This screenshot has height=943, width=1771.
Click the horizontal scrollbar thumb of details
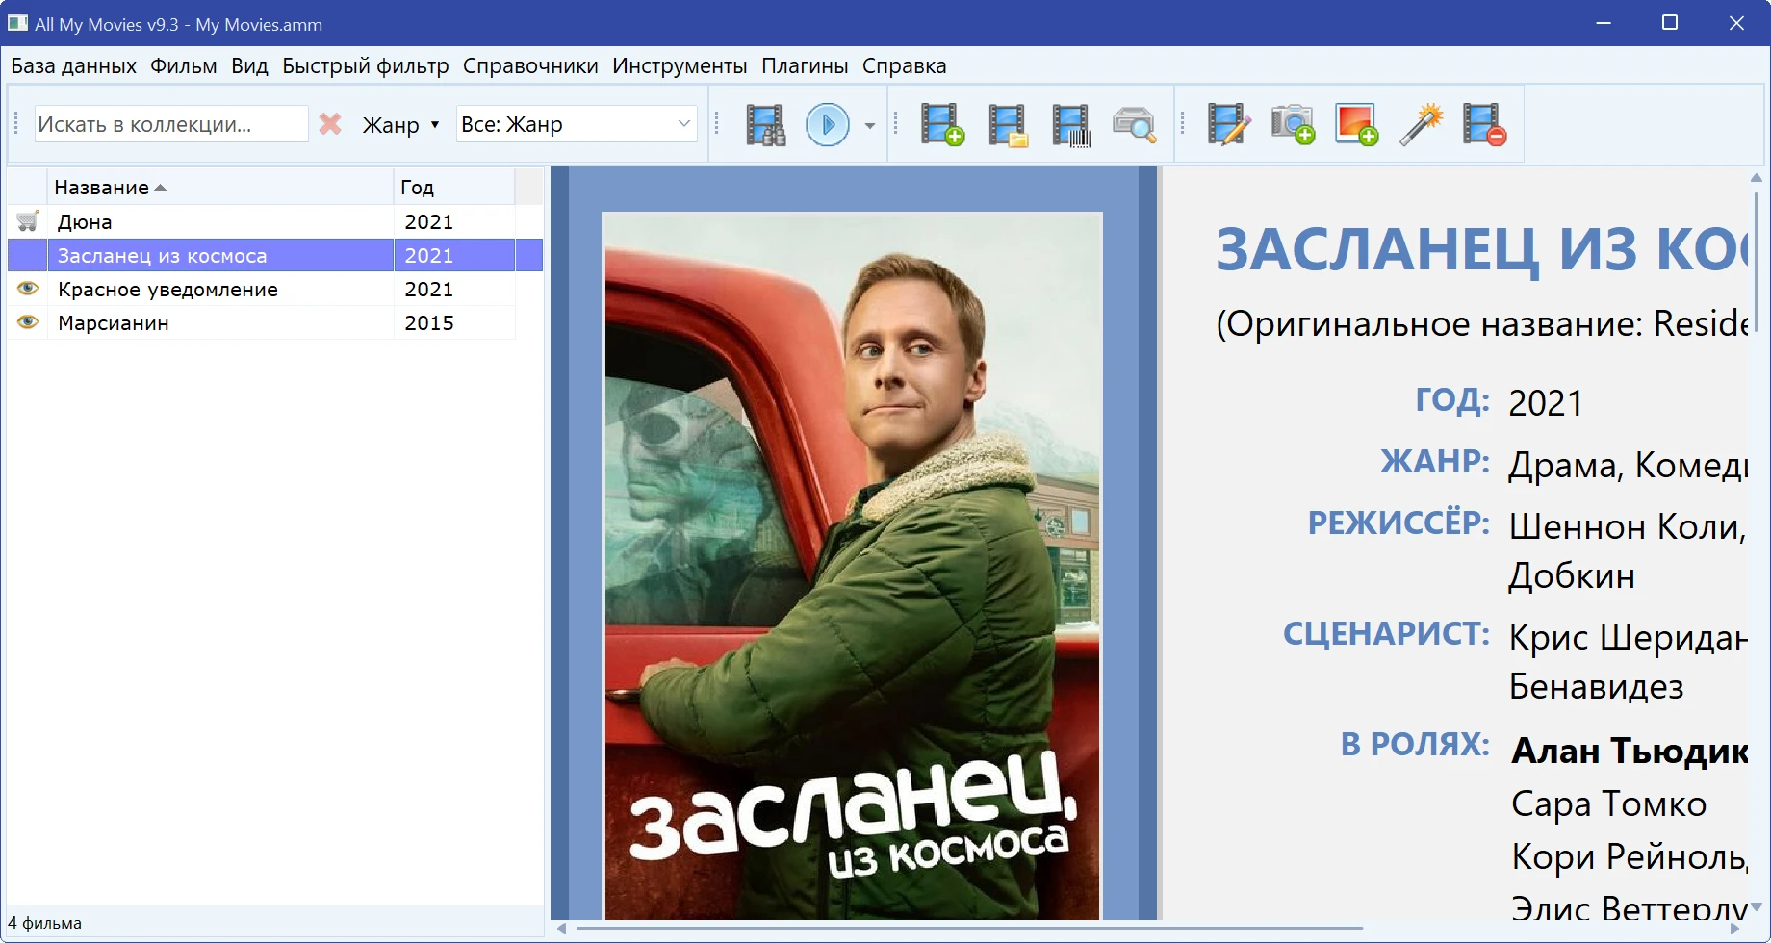[969, 929]
